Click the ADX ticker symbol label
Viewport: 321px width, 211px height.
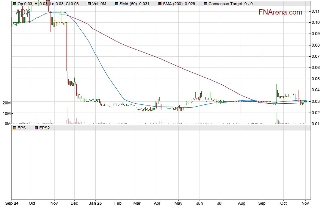[23, 12]
